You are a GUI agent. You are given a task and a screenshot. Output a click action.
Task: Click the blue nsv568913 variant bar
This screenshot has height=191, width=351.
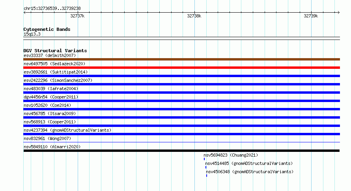pyautogui.click(x=181, y=126)
